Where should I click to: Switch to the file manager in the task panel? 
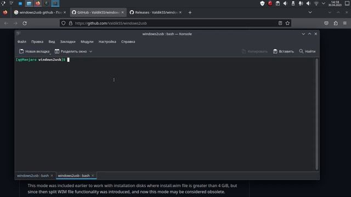point(29,3)
